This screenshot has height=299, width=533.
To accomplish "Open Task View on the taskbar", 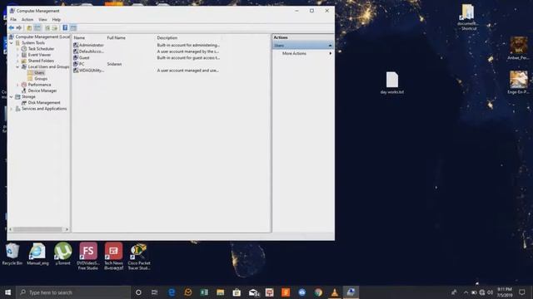I will point(154,292).
